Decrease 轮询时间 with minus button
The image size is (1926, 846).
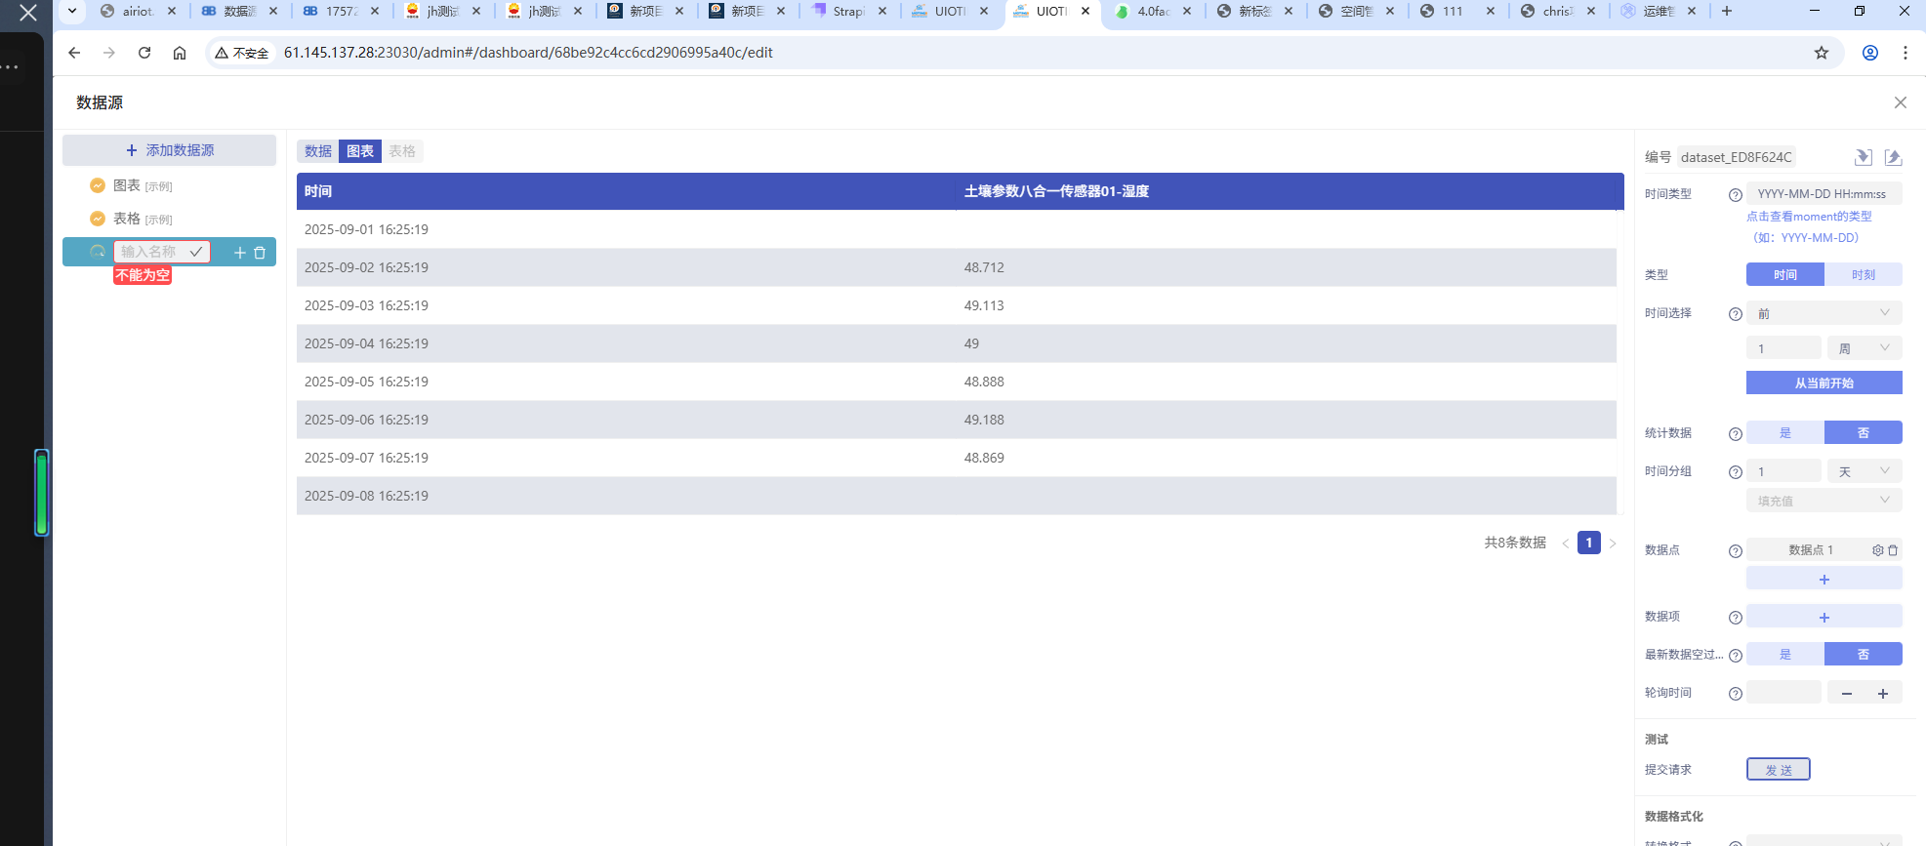(x=1846, y=693)
